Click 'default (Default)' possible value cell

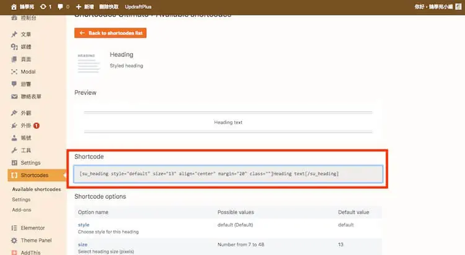pyautogui.click(x=236, y=225)
